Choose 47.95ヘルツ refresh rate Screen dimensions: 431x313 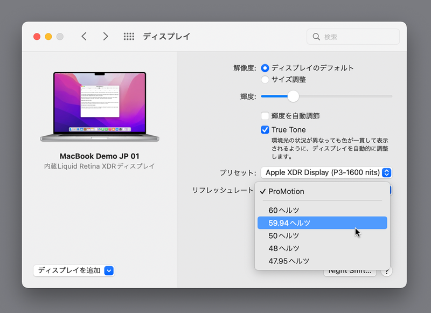[x=322, y=261]
